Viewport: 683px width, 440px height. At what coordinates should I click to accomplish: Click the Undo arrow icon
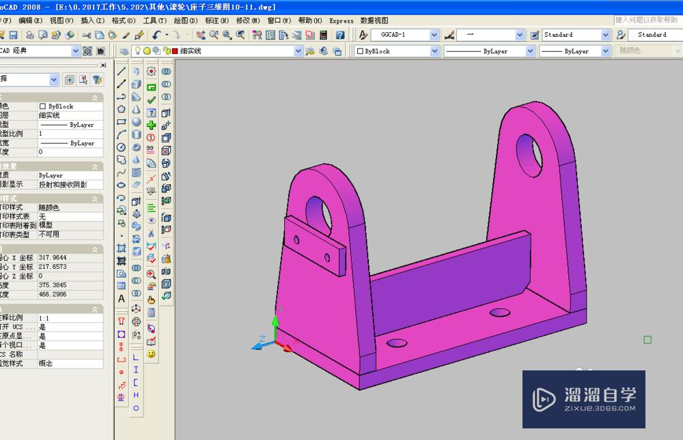[158, 35]
